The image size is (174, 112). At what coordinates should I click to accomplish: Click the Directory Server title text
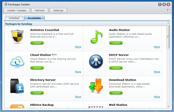(43, 80)
